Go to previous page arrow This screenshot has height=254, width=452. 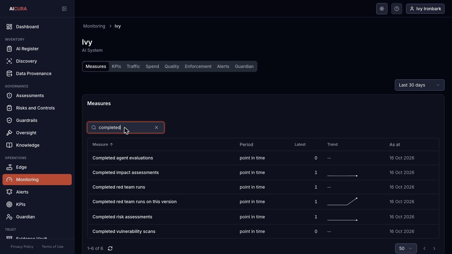(424, 248)
